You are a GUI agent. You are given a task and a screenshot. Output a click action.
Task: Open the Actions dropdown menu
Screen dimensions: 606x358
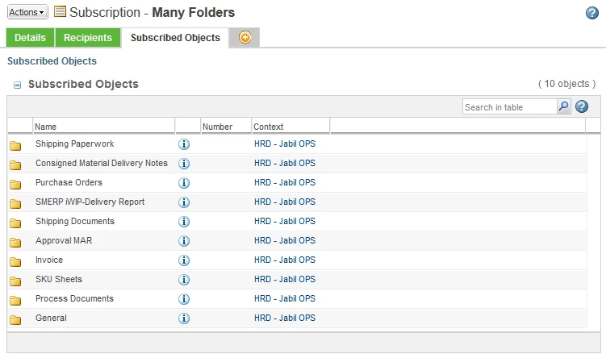tap(27, 12)
